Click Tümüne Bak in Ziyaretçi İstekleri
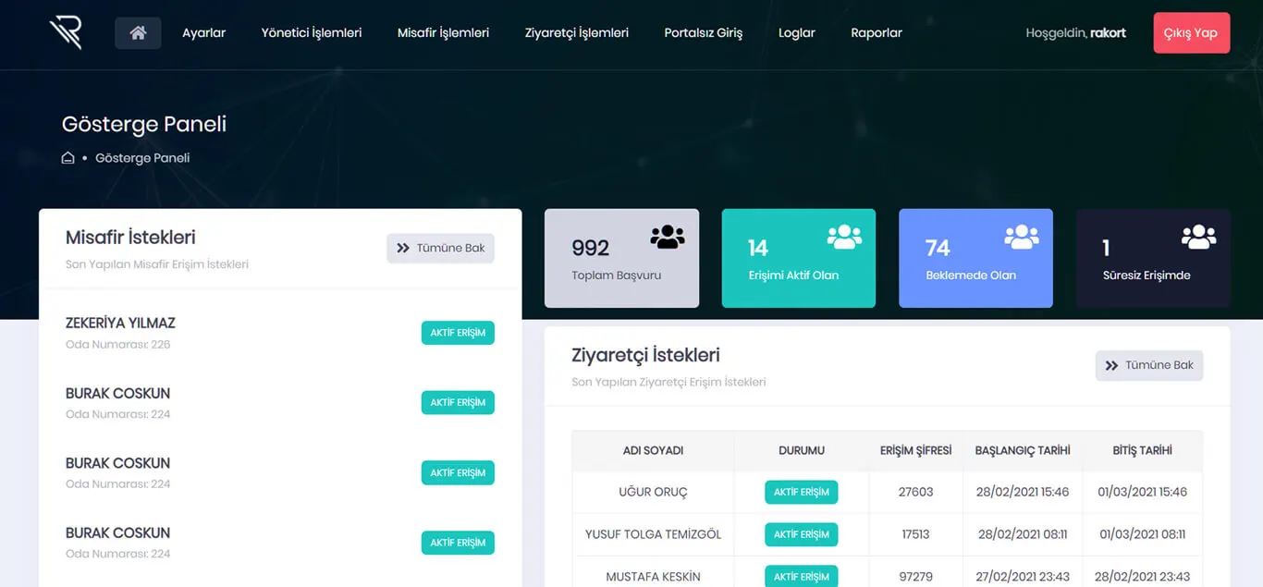Viewport: 1263px width, 587px height. pos(1149,365)
